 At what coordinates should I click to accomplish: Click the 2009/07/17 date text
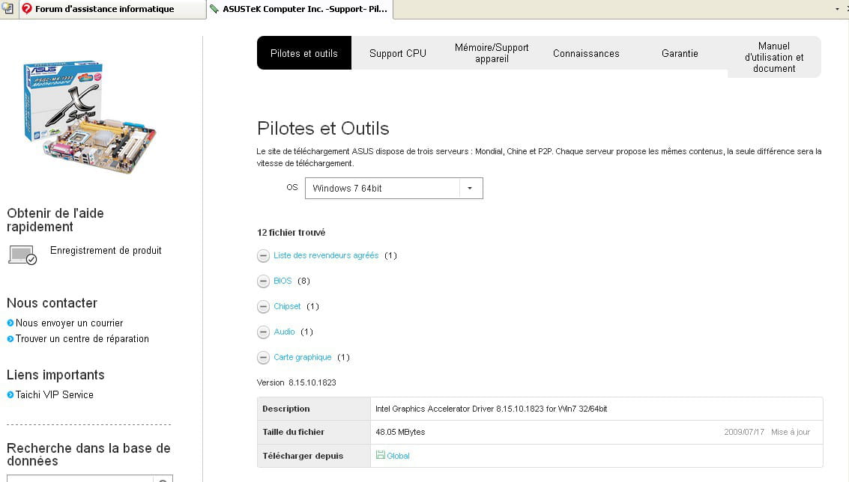point(744,433)
